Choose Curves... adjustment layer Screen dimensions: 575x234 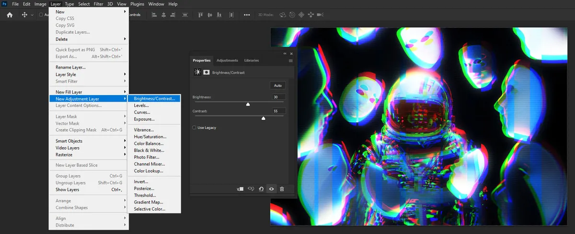point(154,112)
